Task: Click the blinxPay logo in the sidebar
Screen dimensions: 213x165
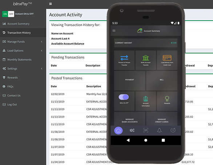Action: tap(23, 4)
